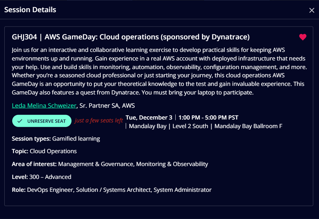
Task: Click the DevOps Engineer role text
Action: tap(51, 190)
